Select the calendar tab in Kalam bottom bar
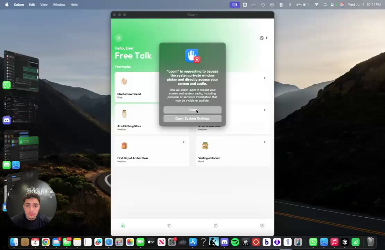385x250 pixels. pyautogui.click(x=216, y=225)
